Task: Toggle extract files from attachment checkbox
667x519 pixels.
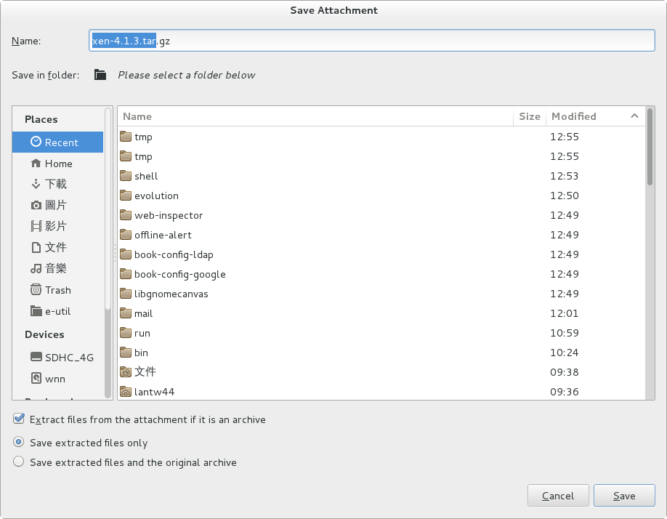Action: click(x=18, y=419)
